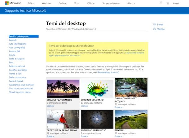Viewport: 189px width, 138px height.
Task: Click the Microsoft logo
Action: [13, 3]
